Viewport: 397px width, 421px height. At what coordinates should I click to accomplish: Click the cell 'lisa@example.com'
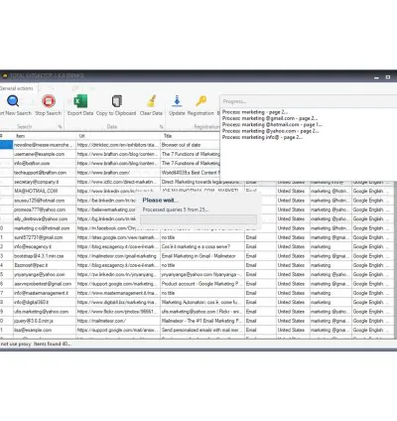point(45,331)
